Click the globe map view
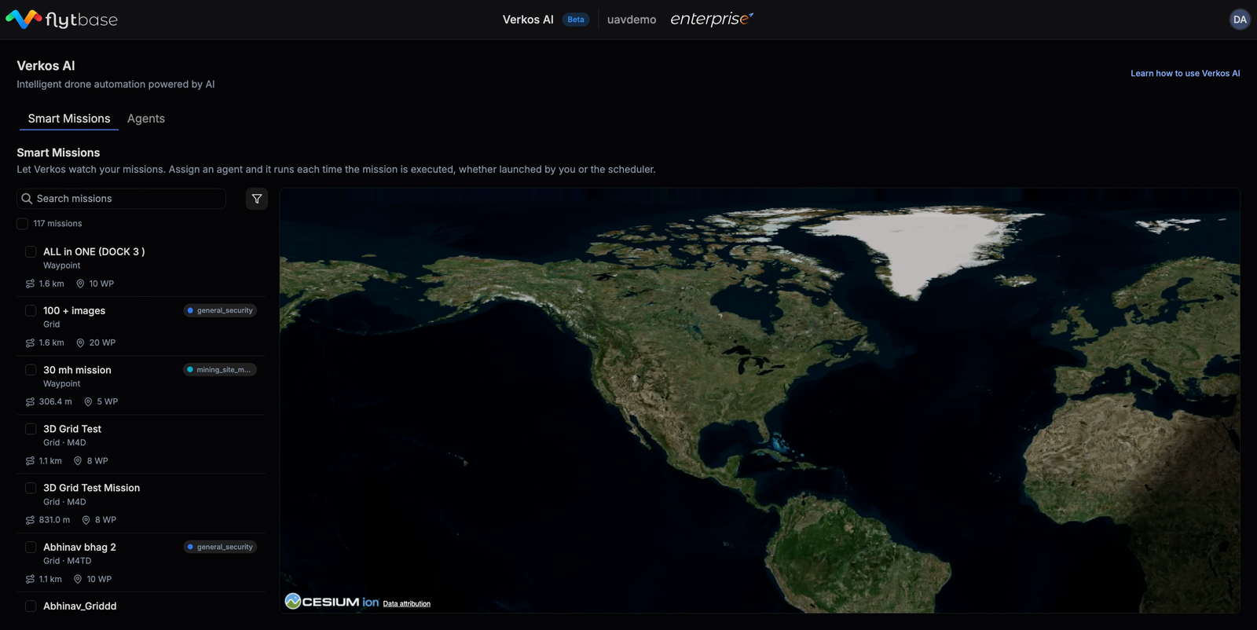 point(760,400)
